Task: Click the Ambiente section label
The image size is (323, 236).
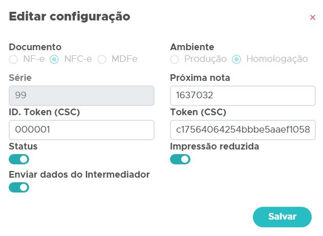Action: pyautogui.click(x=192, y=47)
